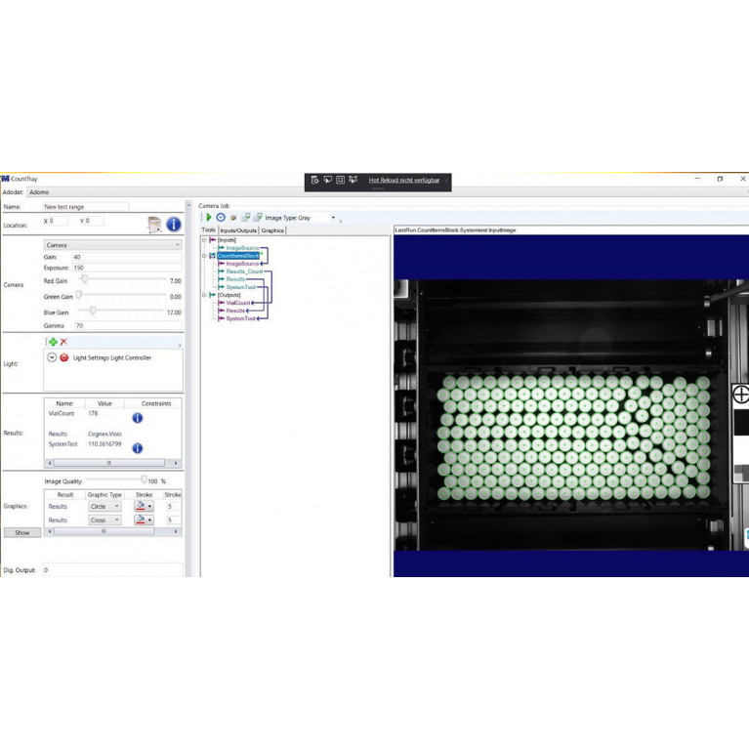Viewport: 749px width, 749px height.
Task: Click the green Run job play icon
Action: click(209, 218)
